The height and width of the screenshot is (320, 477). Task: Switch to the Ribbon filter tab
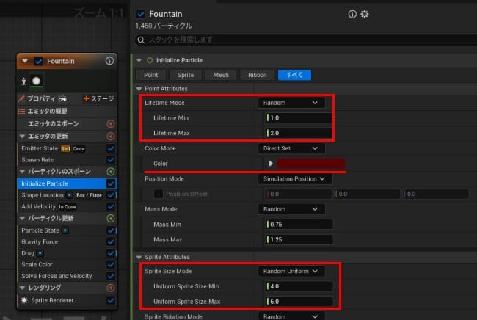tap(258, 75)
